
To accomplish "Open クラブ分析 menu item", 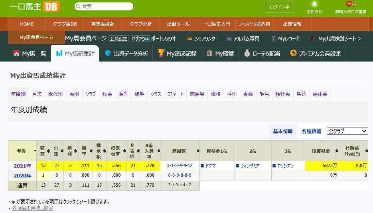I will (140, 24).
